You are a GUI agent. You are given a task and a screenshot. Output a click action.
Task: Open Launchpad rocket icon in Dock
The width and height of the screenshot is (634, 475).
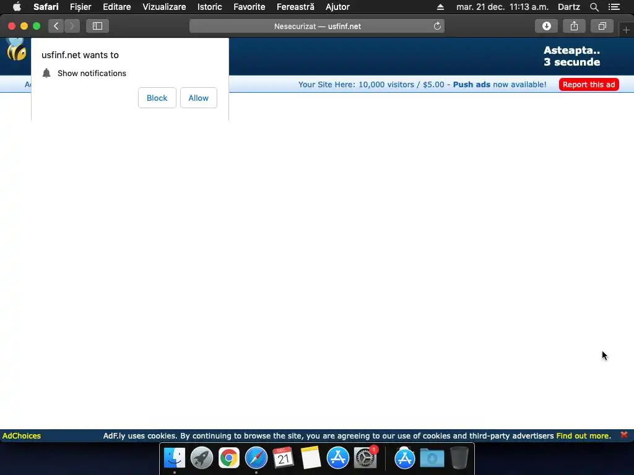[x=202, y=458]
